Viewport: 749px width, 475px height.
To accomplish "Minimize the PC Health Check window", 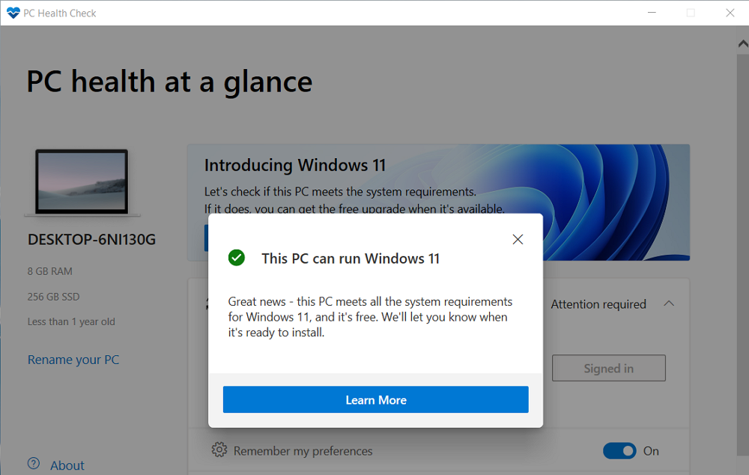I will click(652, 13).
